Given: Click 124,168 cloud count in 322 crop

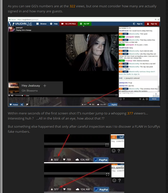Looking at the screenshot, I should pos(82,160).
